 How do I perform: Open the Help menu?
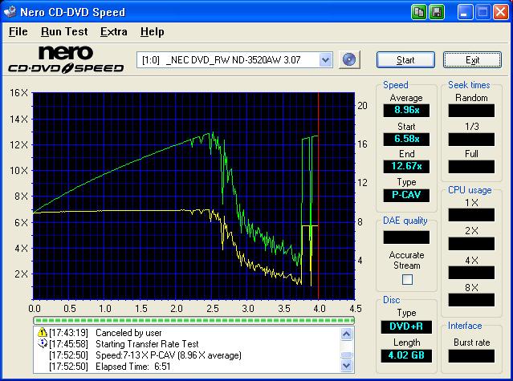(x=152, y=32)
